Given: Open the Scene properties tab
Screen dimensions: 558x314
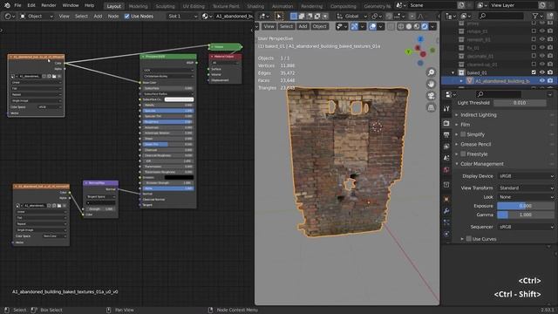Looking at the screenshot, I should pyautogui.click(x=446, y=158).
